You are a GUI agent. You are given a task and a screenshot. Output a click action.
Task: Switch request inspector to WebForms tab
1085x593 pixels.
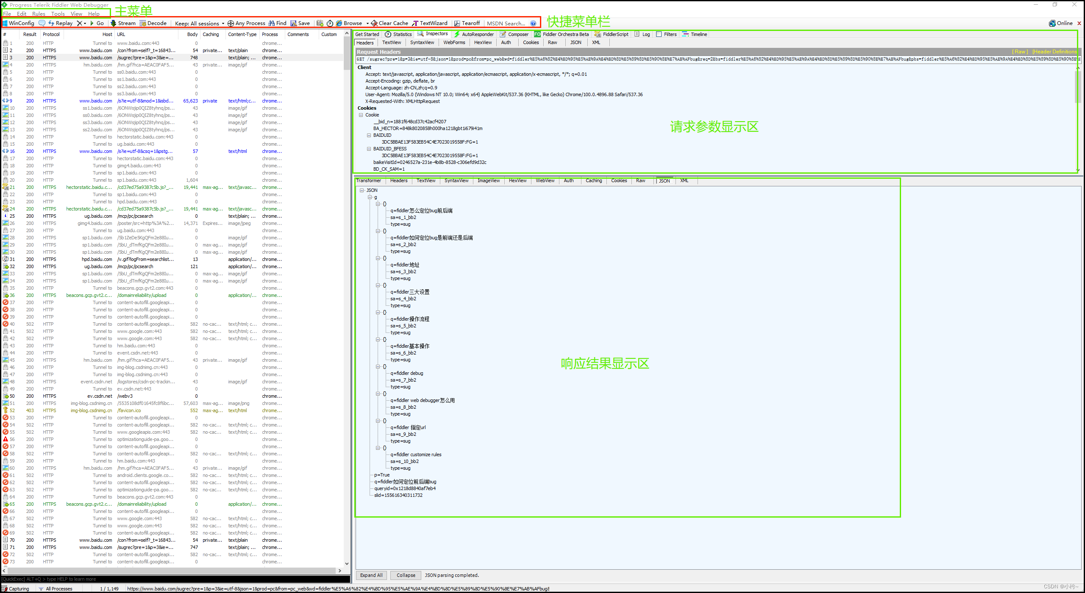point(454,42)
